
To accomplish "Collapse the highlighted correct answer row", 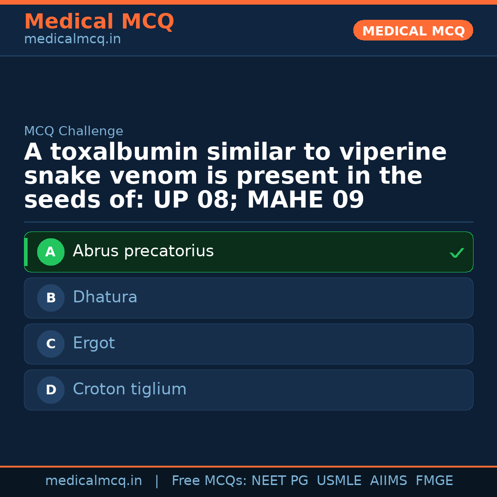I will pos(248,252).
